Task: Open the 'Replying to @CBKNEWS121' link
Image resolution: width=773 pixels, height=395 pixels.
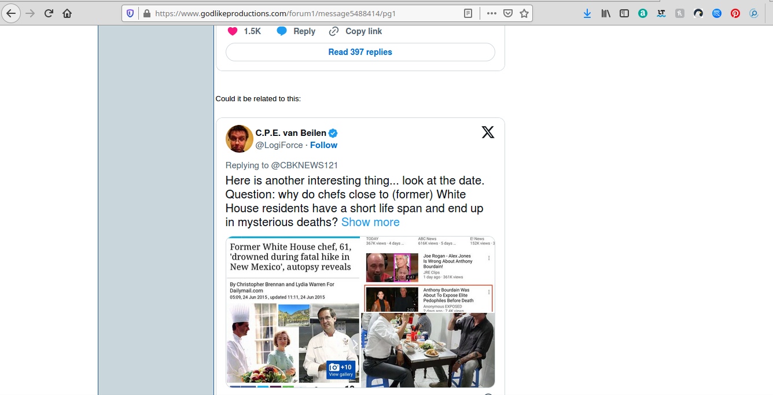Action: click(282, 165)
